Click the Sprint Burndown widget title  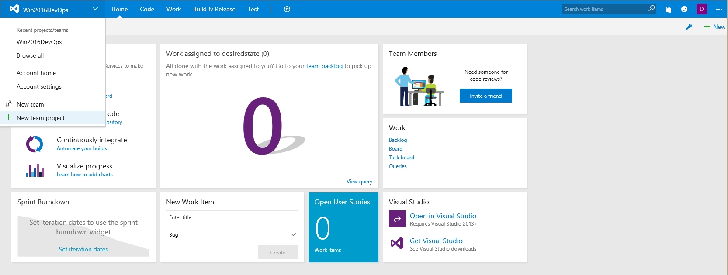(x=43, y=202)
